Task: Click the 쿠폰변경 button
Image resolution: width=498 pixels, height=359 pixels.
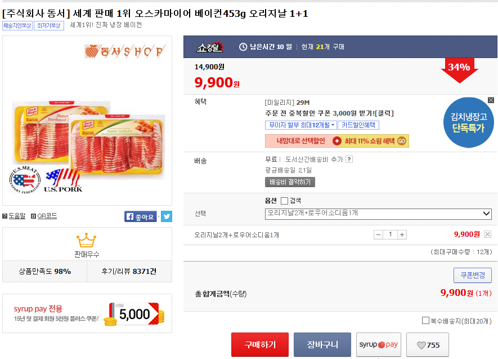Action: click(x=472, y=275)
